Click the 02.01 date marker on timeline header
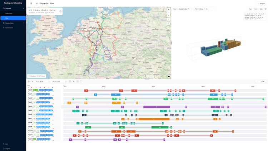 pyautogui.click(x=104, y=87)
